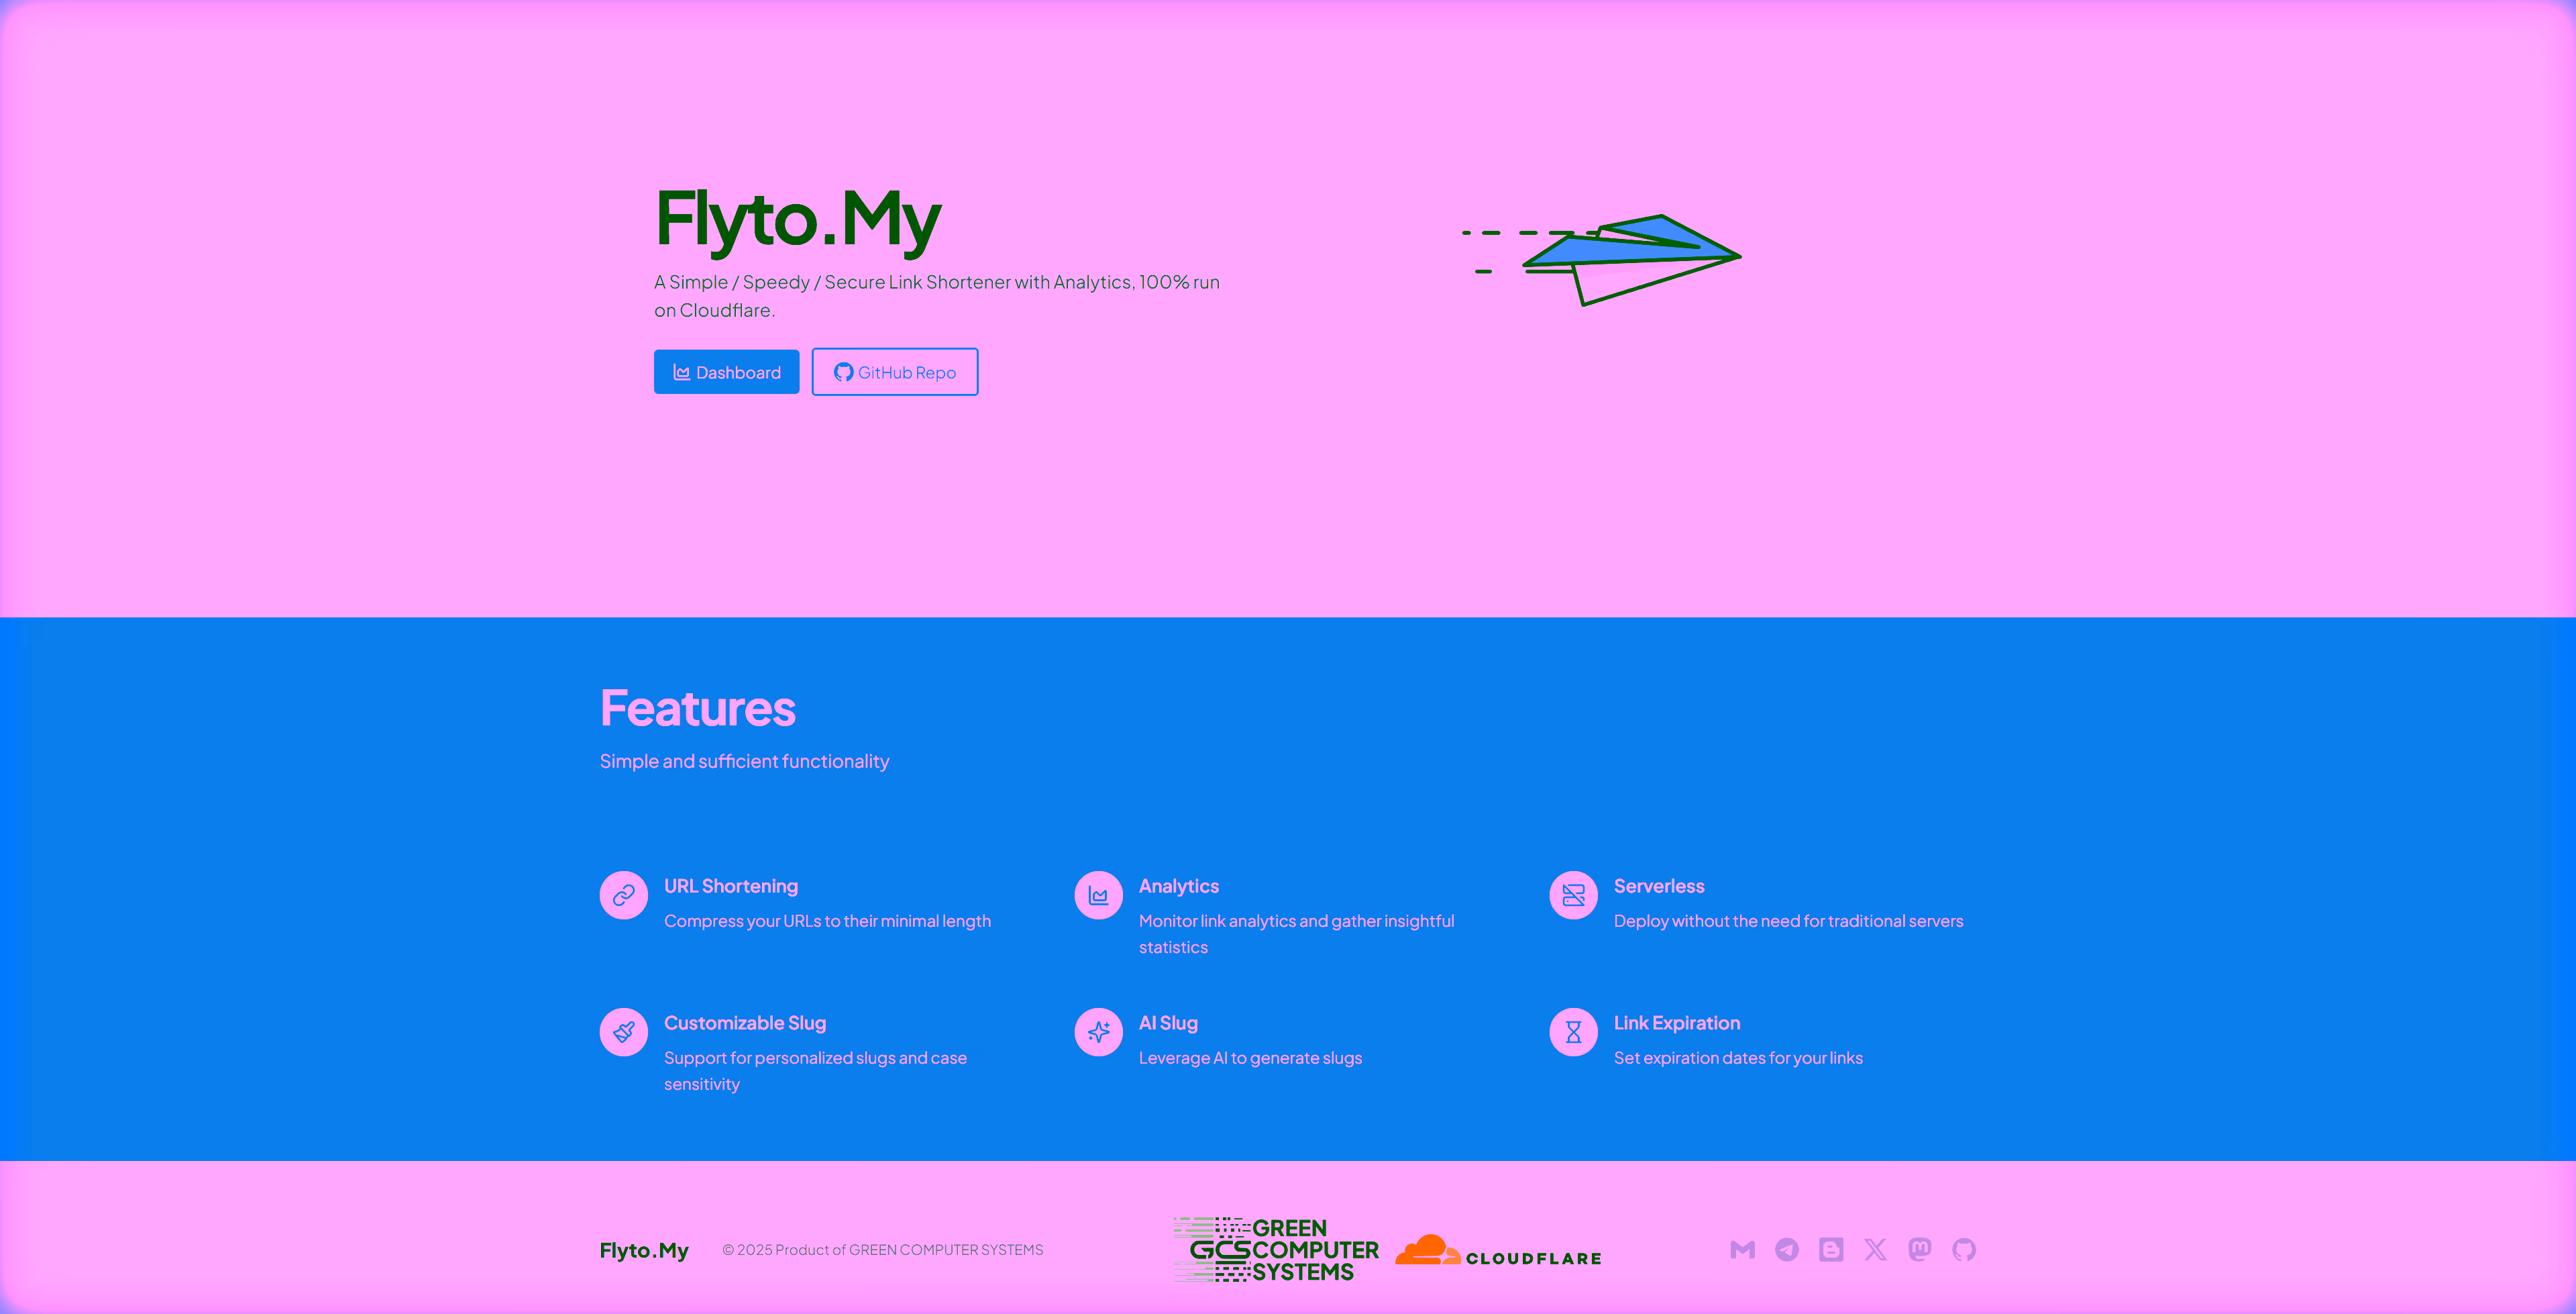Viewport: 2576px width, 1314px height.
Task: Click 'Leverage AI to generate slugs' text
Action: [x=1250, y=1058]
